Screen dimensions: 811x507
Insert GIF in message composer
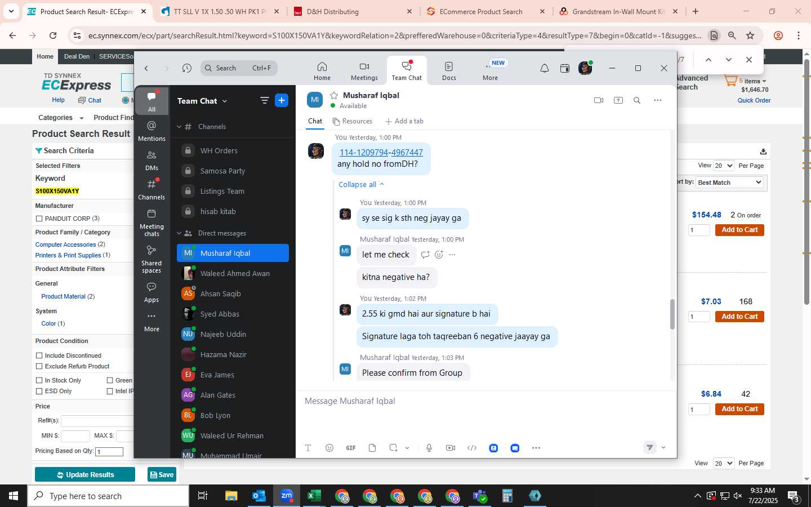click(351, 448)
